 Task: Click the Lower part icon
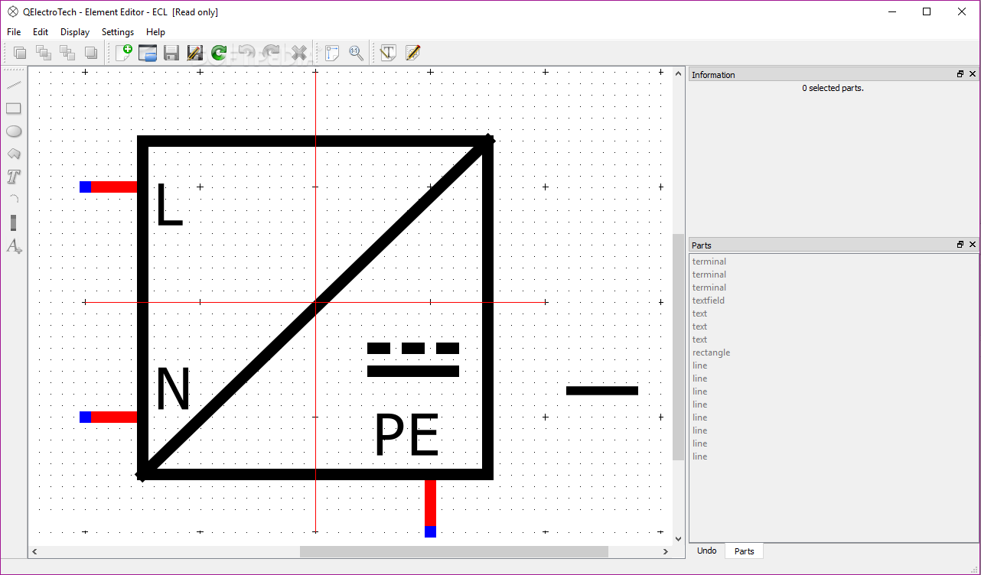click(67, 53)
